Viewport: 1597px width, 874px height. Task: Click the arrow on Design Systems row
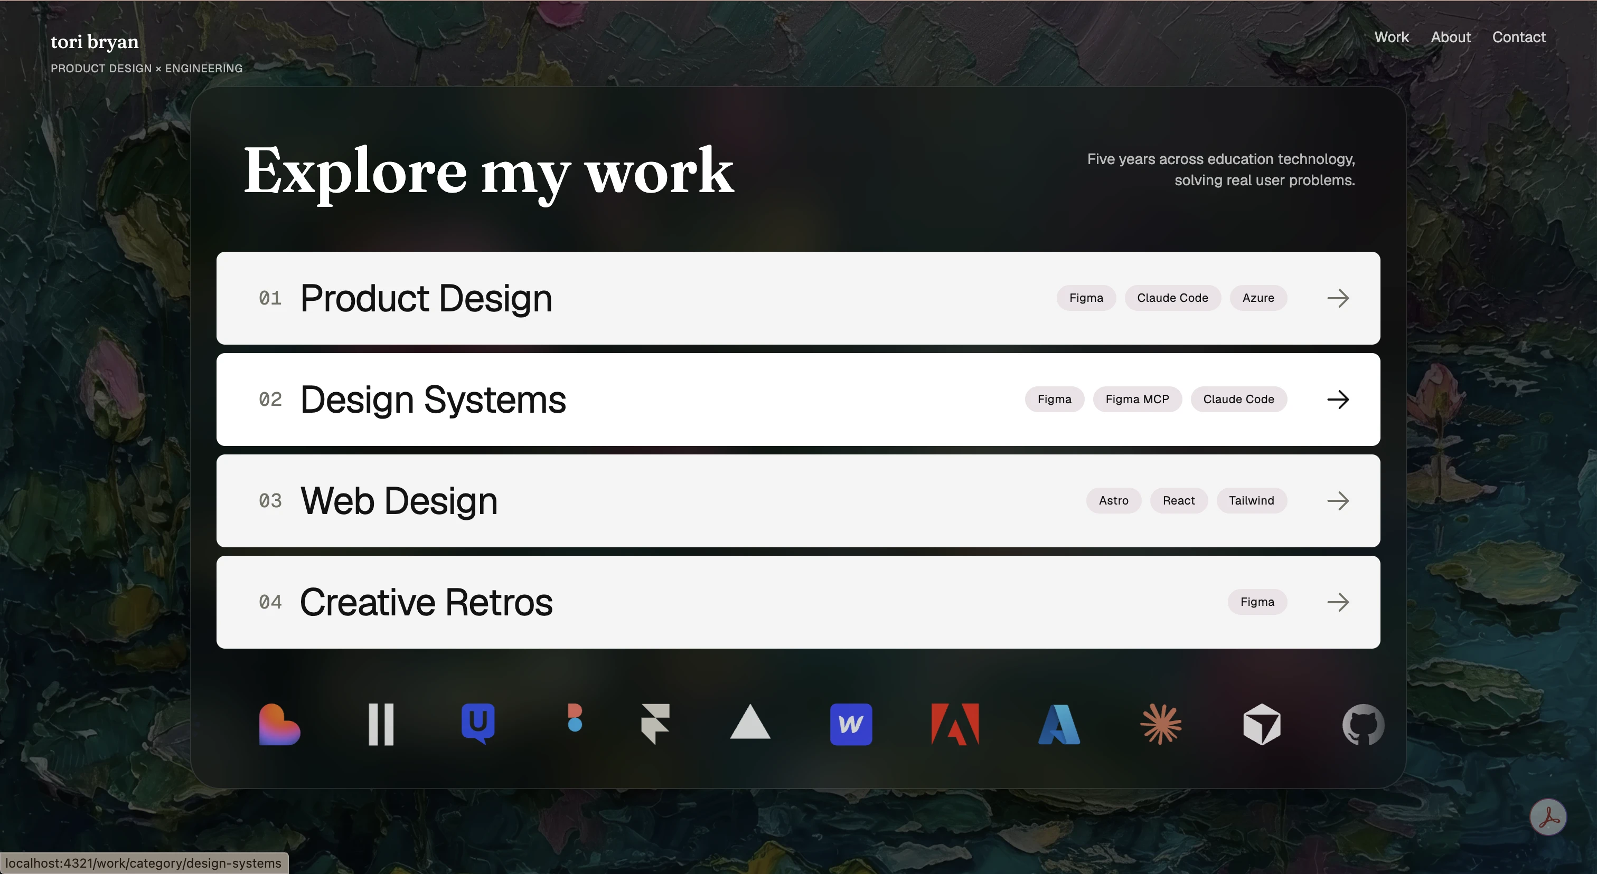(1338, 400)
